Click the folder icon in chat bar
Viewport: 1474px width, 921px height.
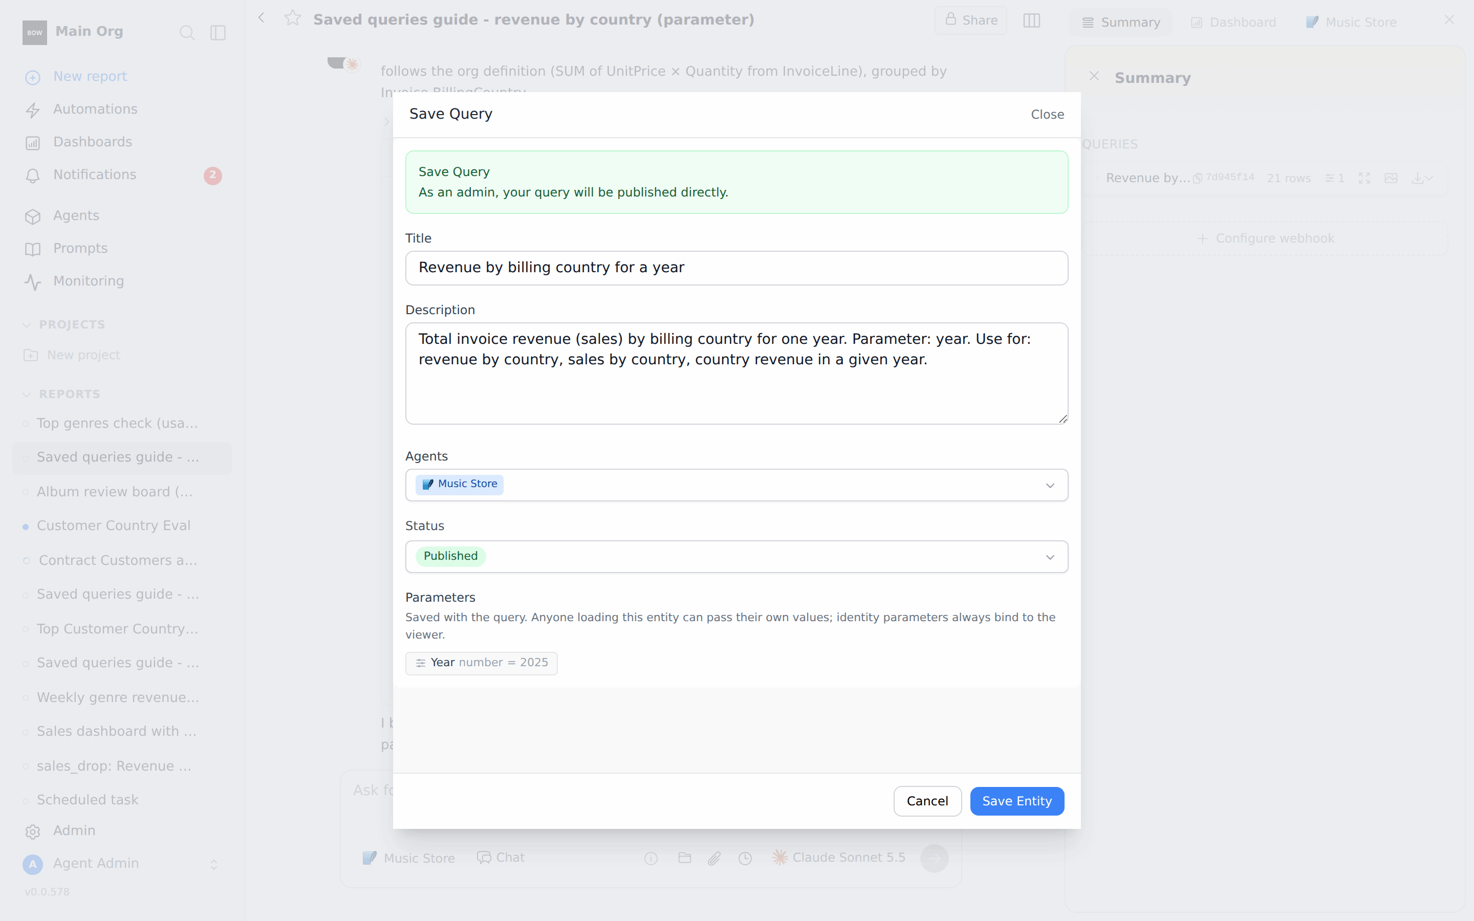(685, 858)
